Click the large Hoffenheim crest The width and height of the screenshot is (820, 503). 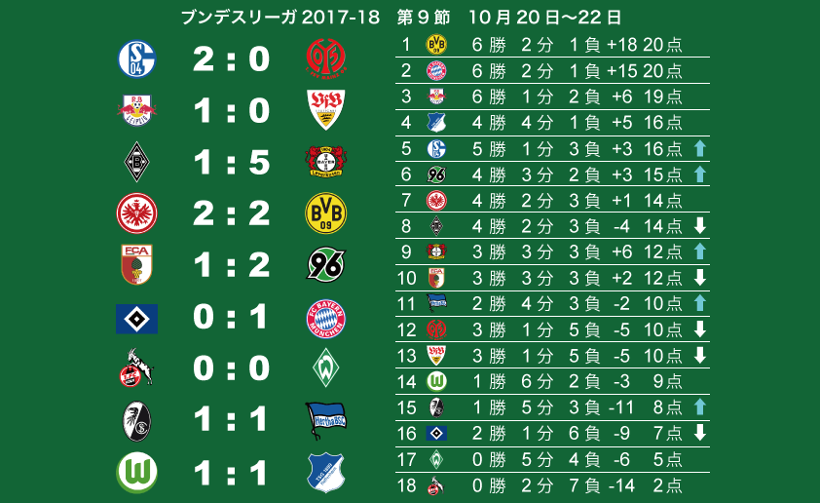[326, 473]
